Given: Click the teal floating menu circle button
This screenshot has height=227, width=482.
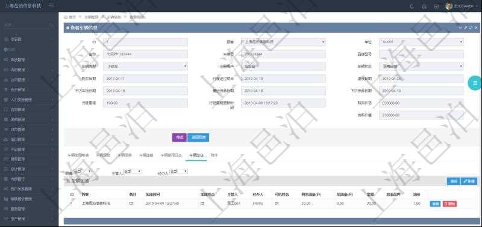Looking at the screenshot, I should pyautogui.click(x=475, y=83).
